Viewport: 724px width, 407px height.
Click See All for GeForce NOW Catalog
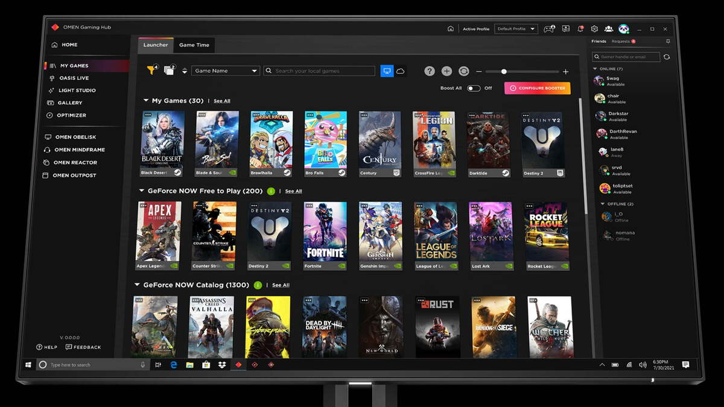(281, 285)
